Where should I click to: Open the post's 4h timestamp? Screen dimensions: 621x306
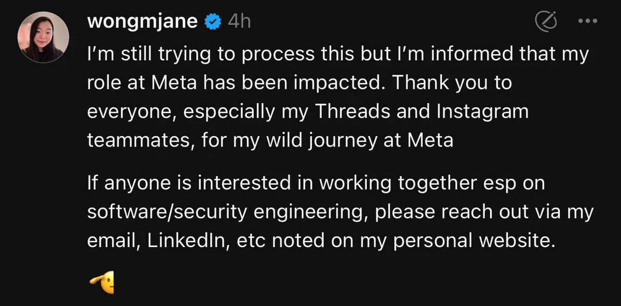point(239,22)
